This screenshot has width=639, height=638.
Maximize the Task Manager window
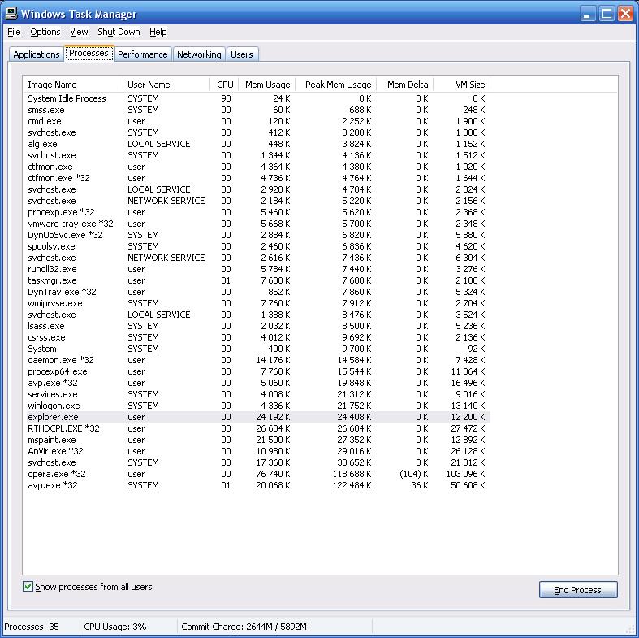pyautogui.click(x=607, y=14)
